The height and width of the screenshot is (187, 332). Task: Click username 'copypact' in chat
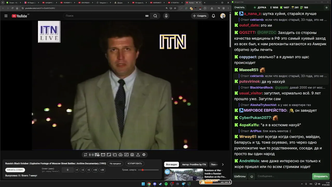[248, 57]
